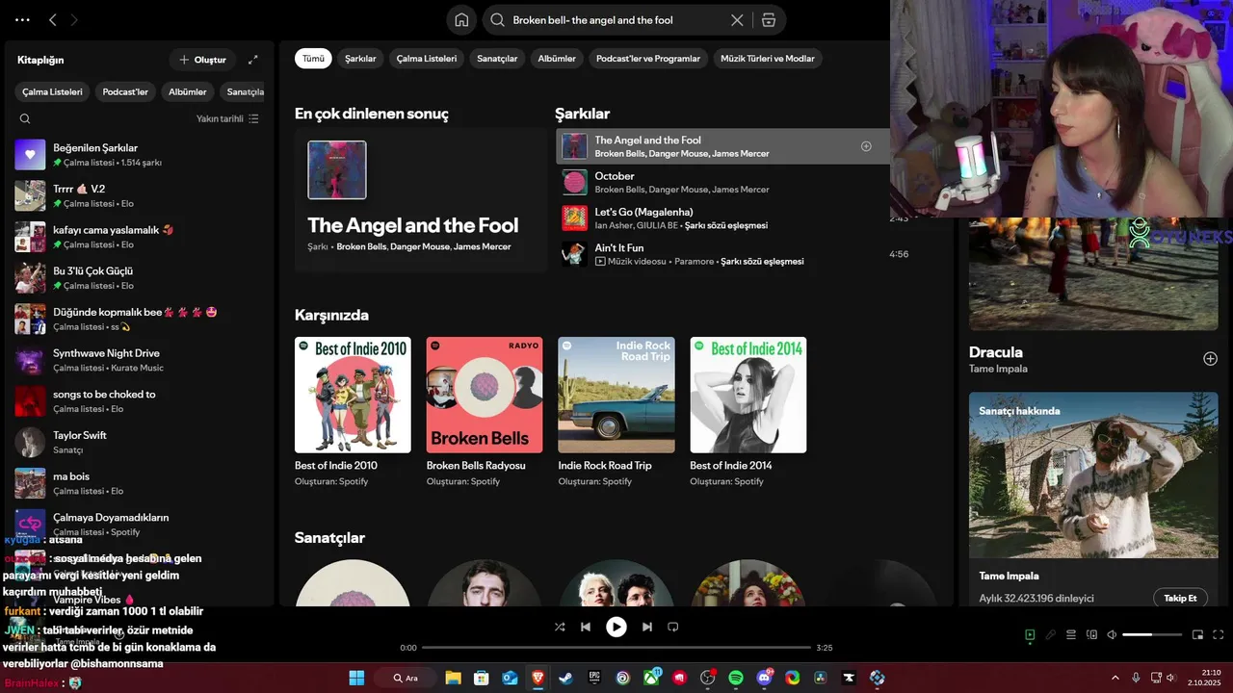Skip to previous track
This screenshot has height=693, width=1233.
point(586,627)
